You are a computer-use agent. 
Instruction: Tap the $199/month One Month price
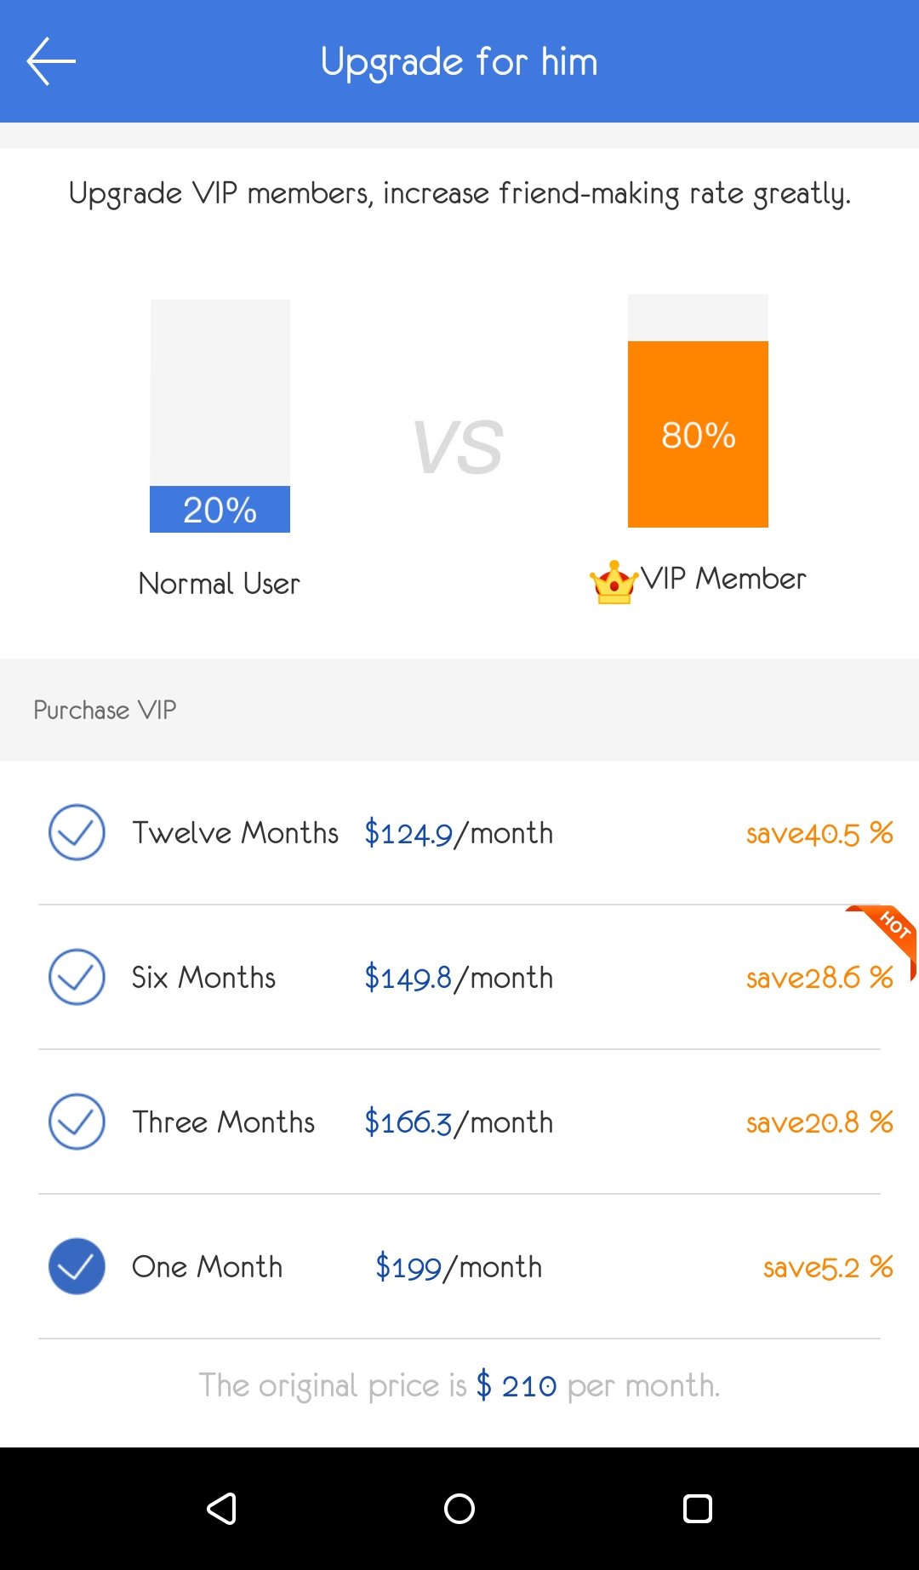[x=459, y=1267]
